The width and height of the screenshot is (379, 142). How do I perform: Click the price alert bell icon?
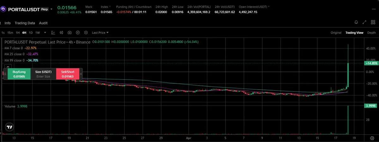tap(356, 22)
